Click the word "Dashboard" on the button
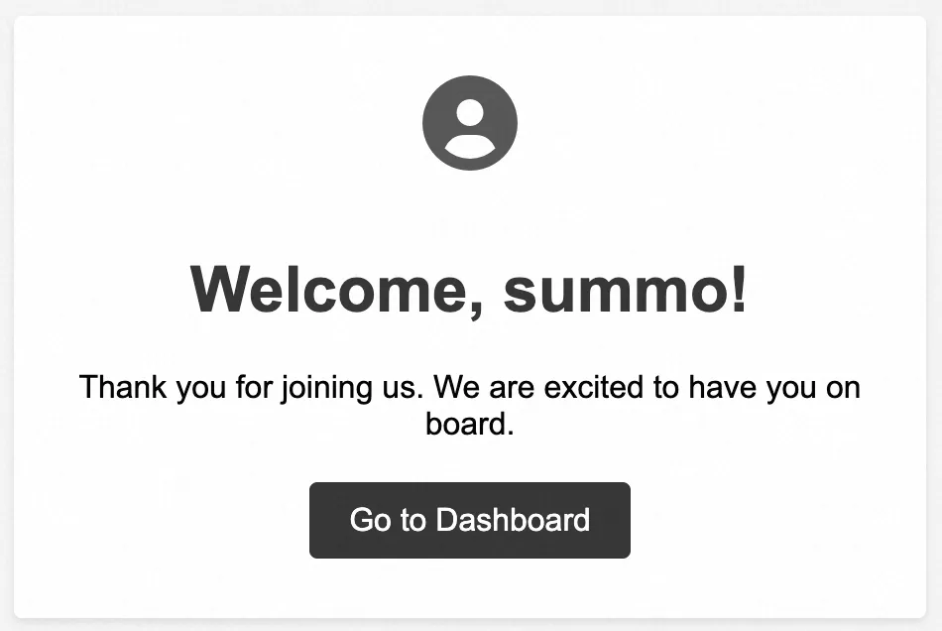The width and height of the screenshot is (942, 631). pyautogui.click(x=513, y=520)
